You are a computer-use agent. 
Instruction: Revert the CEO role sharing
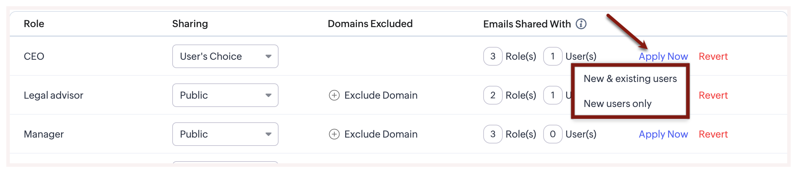point(713,56)
